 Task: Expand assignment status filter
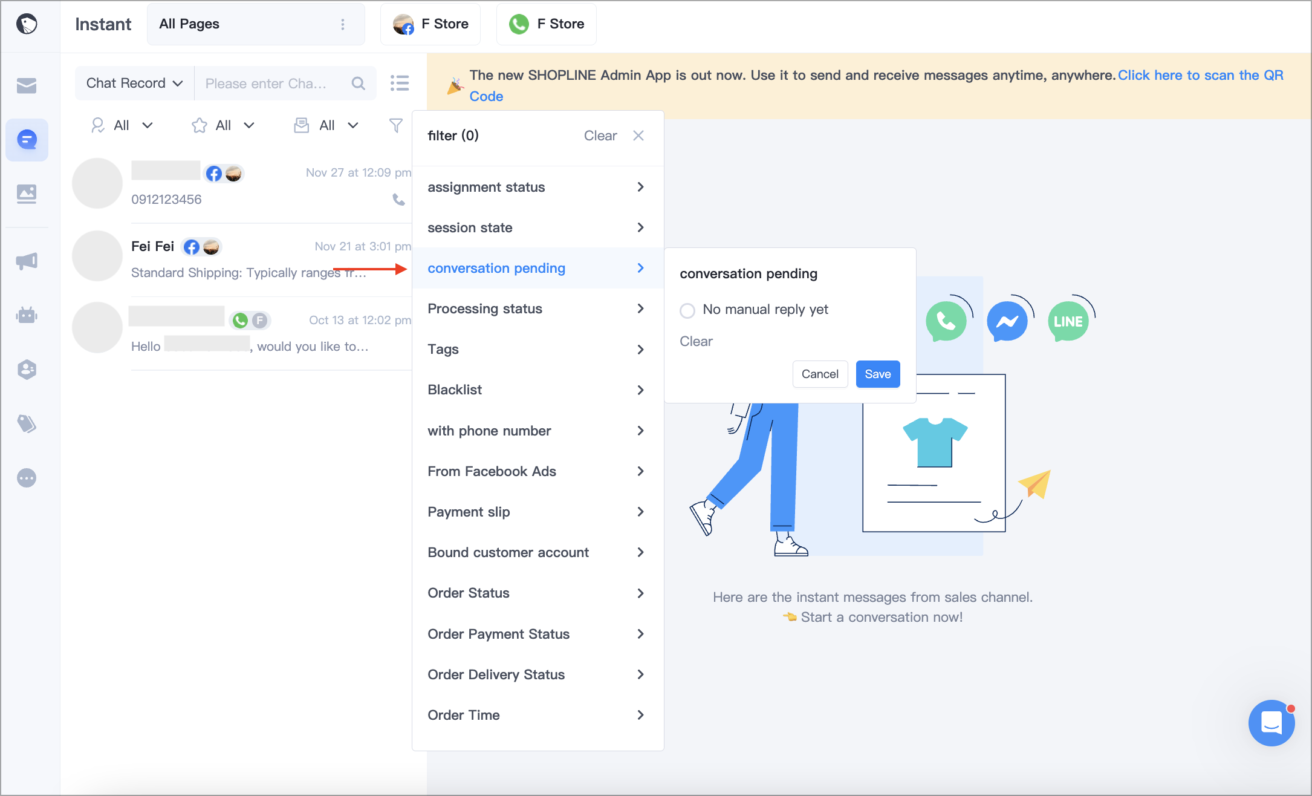[x=537, y=187]
